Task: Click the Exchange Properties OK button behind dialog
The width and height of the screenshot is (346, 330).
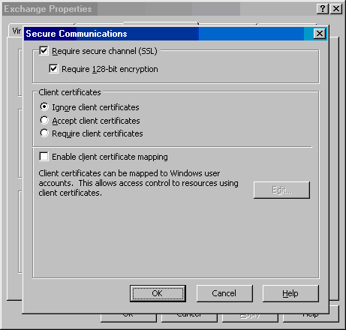Action: pyautogui.click(x=128, y=318)
